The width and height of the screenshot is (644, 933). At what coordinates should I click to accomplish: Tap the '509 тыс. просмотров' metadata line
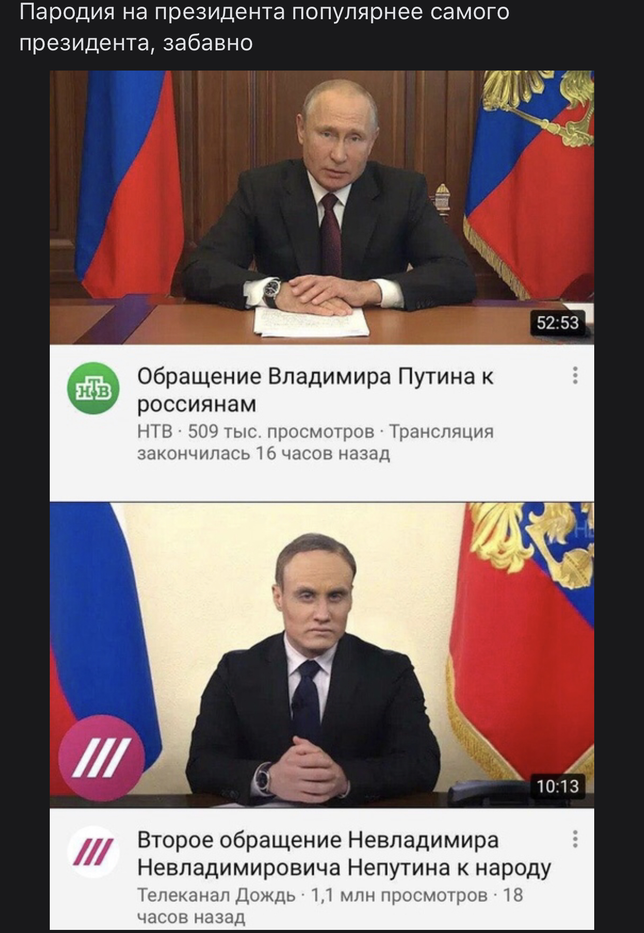coord(281,431)
